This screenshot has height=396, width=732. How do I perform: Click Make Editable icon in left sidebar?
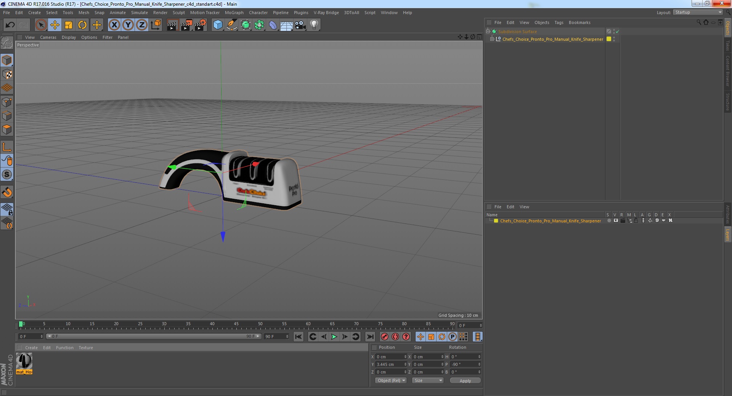pos(7,43)
